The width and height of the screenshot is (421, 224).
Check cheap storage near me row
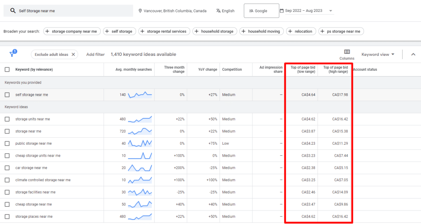click(x=7, y=204)
